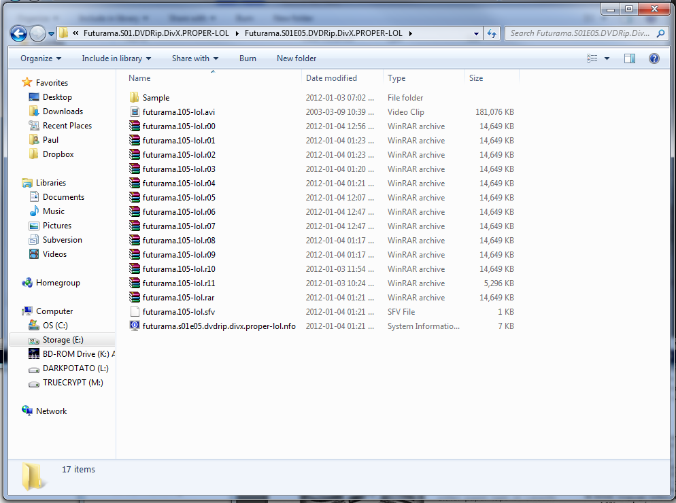Sort by the Type column header

(x=396, y=78)
